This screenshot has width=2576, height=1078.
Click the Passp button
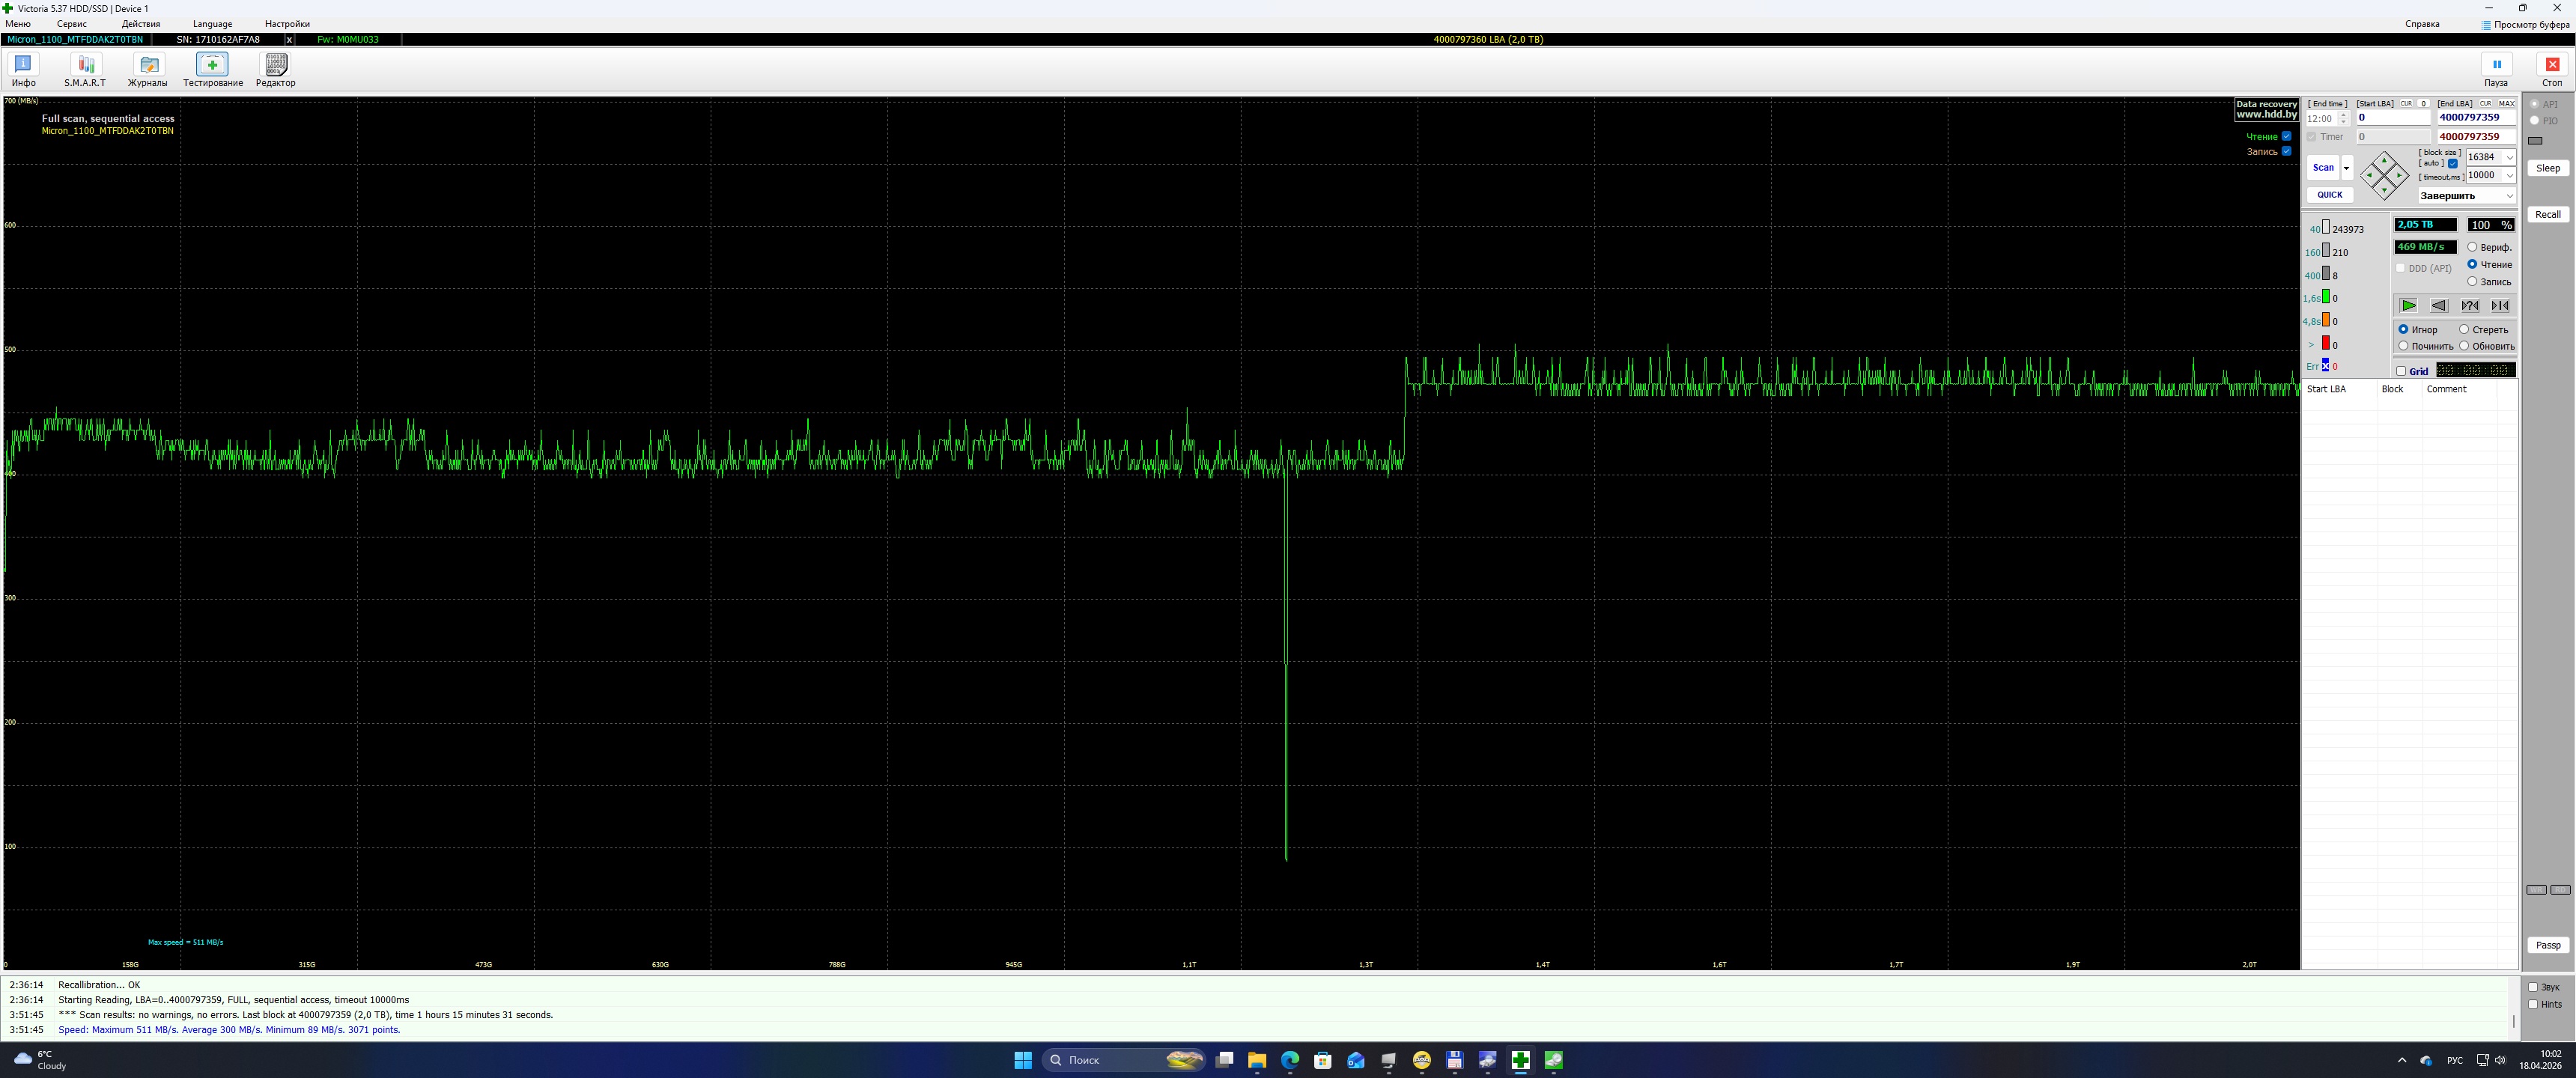[x=2547, y=945]
